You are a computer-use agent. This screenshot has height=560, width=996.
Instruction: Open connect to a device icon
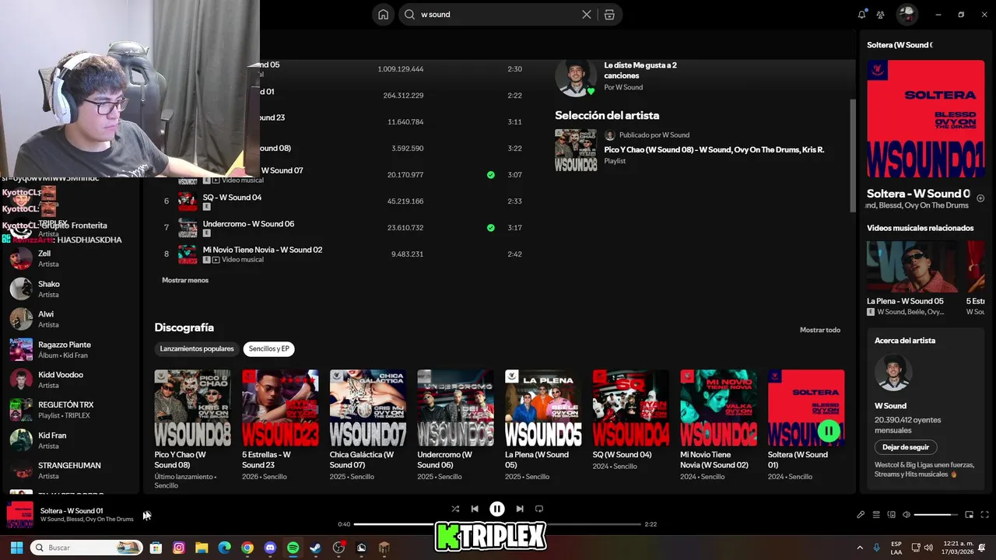point(892,514)
